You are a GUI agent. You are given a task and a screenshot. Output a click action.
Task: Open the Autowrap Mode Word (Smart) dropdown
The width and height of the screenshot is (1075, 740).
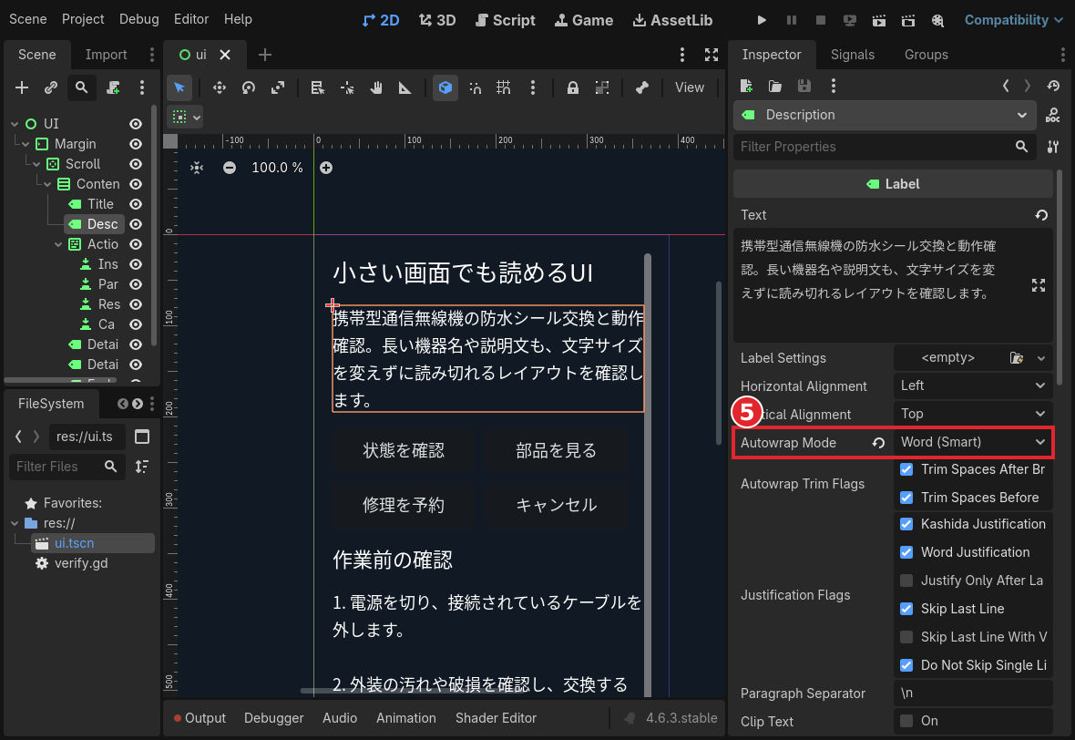(x=973, y=442)
